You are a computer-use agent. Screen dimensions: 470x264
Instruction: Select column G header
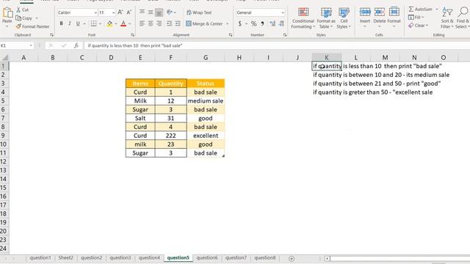206,57
